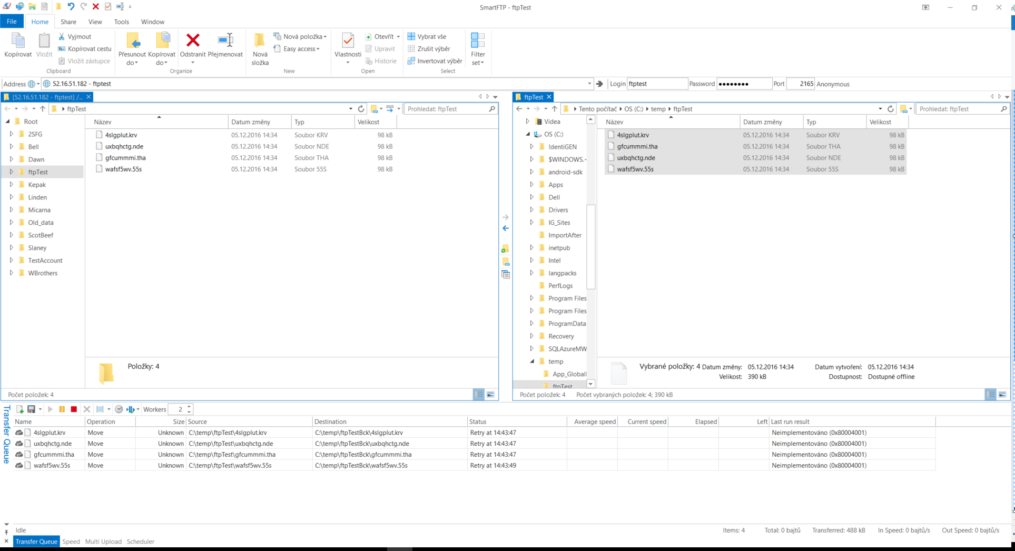Expand the Kepak folder in remote tree
Viewport: 1015px width, 551px height.
(x=11, y=185)
